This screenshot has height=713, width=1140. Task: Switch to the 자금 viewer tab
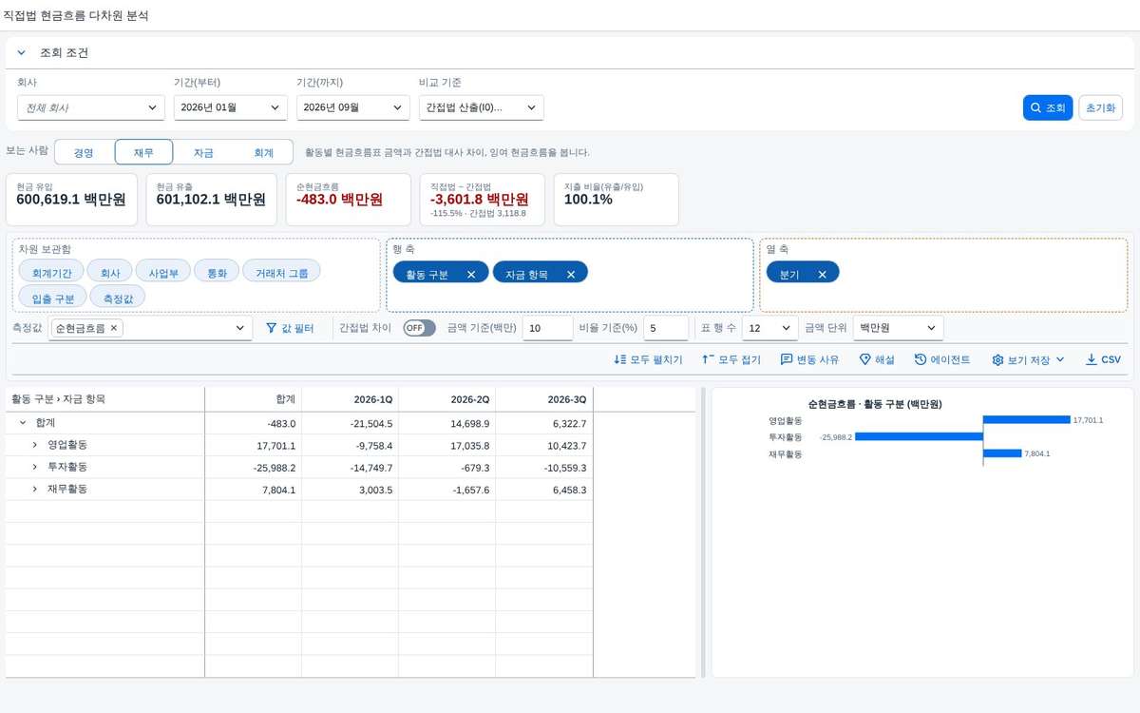[x=203, y=152]
